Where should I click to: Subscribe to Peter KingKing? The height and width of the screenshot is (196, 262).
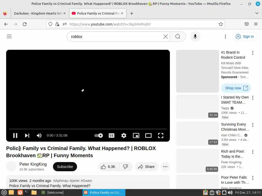click(65, 167)
